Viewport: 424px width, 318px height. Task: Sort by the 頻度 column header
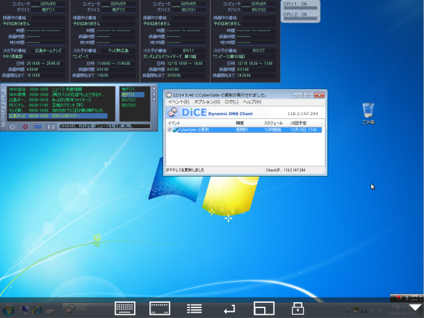[248, 123]
